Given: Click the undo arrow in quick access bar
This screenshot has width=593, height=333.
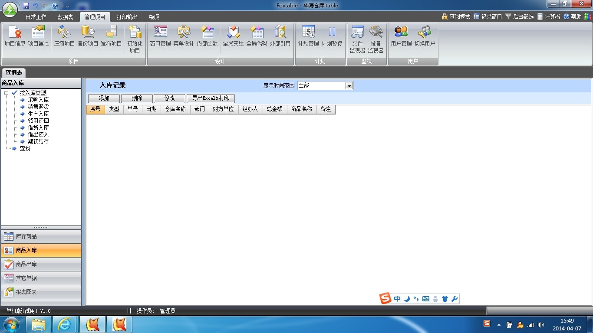Looking at the screenshot, I should coord(36,6).
